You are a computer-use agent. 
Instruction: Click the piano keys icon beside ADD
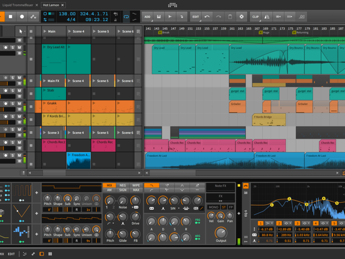click(x=159, y=17)
